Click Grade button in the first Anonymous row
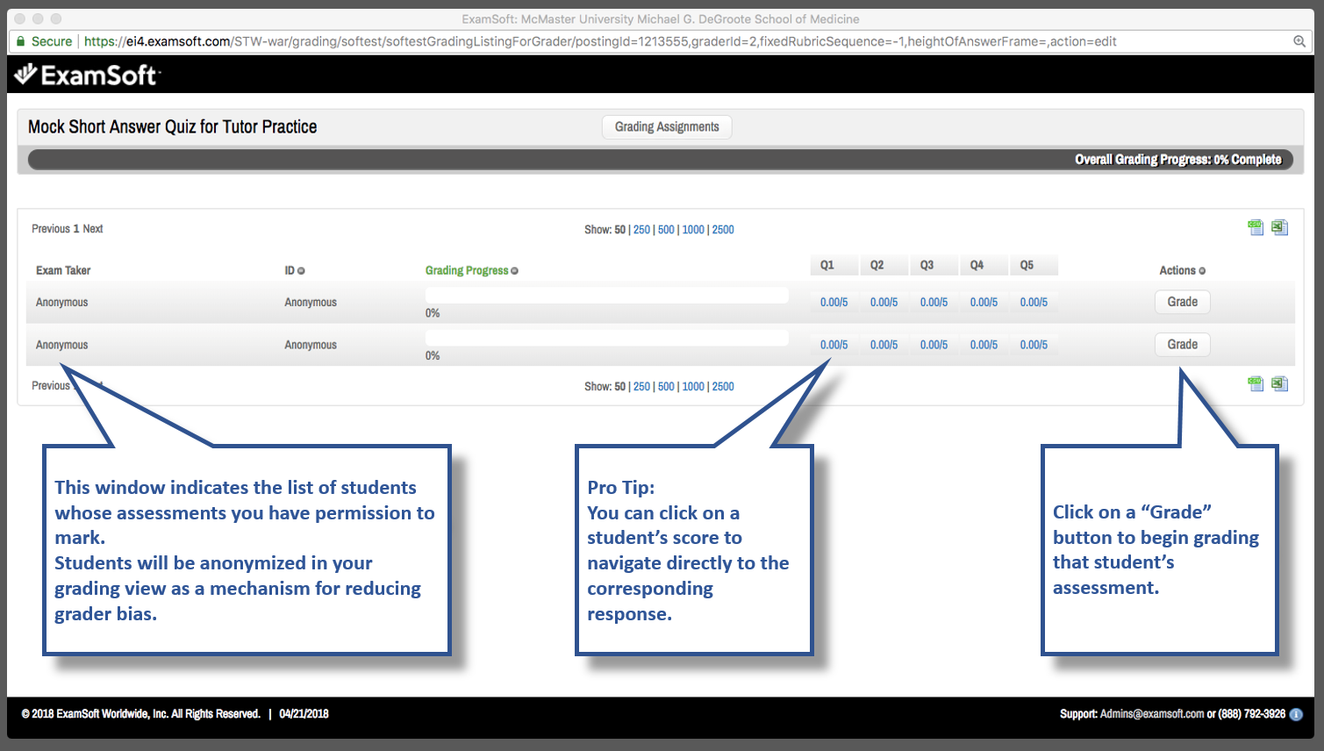Image resolution: width=1324 pixels, height=751 pixels. pos(1182,302)
